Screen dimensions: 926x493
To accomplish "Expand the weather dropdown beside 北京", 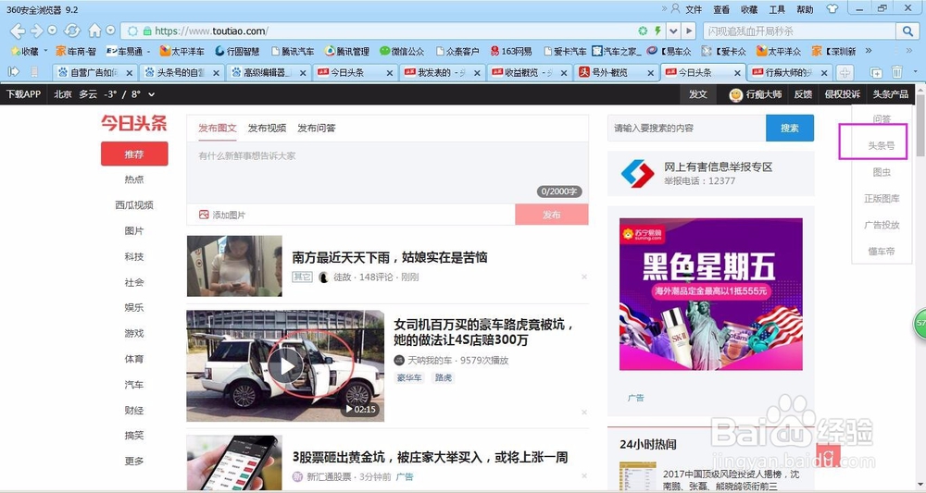I will coord(152,94).
